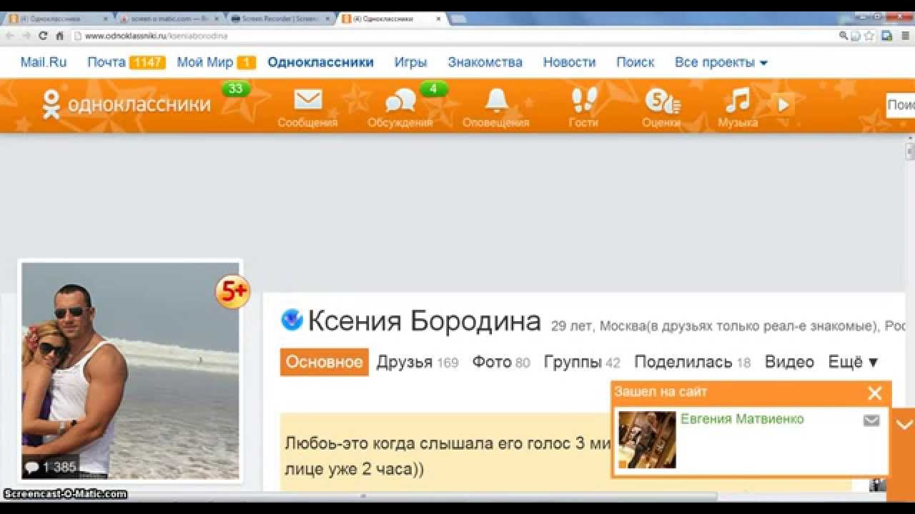Open Оповещения bell icon
The image size is (915, 514).
(496, 100)
